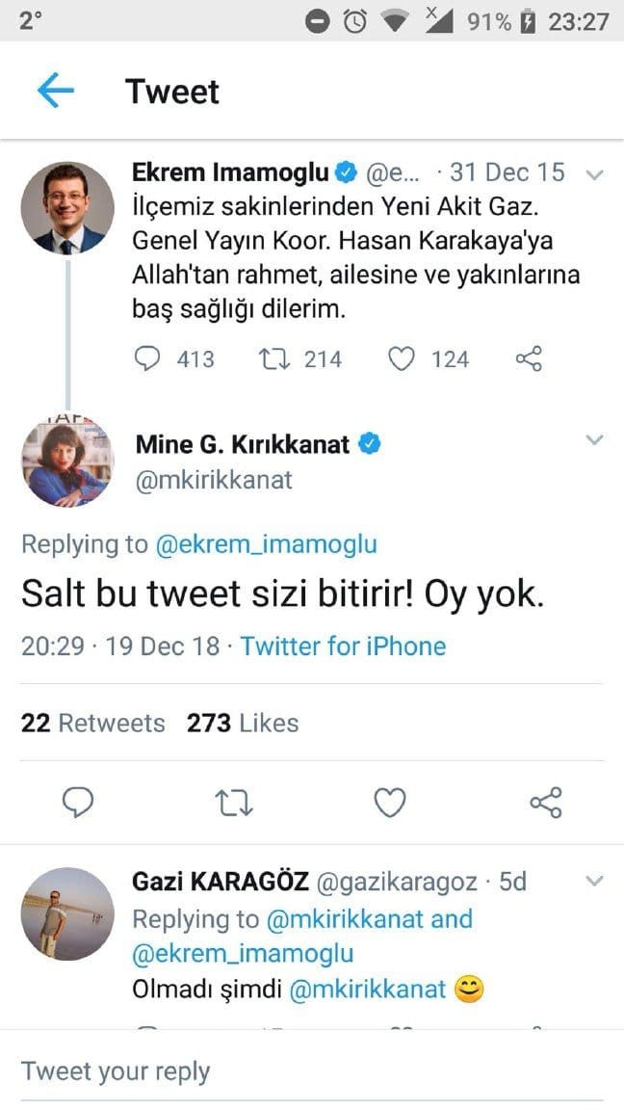624x1110 pixels.
Task: Open the Twitter for iPhone link
Action: (343, 646)
